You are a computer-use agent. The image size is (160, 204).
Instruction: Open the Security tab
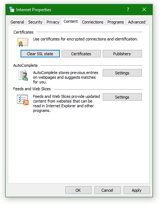[35, 22]
